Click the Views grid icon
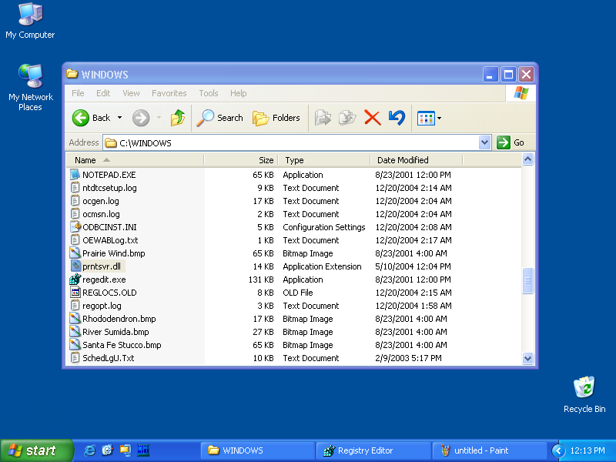Image resolution: width=616 pixels, height=462 pixels. click(426, 118)
